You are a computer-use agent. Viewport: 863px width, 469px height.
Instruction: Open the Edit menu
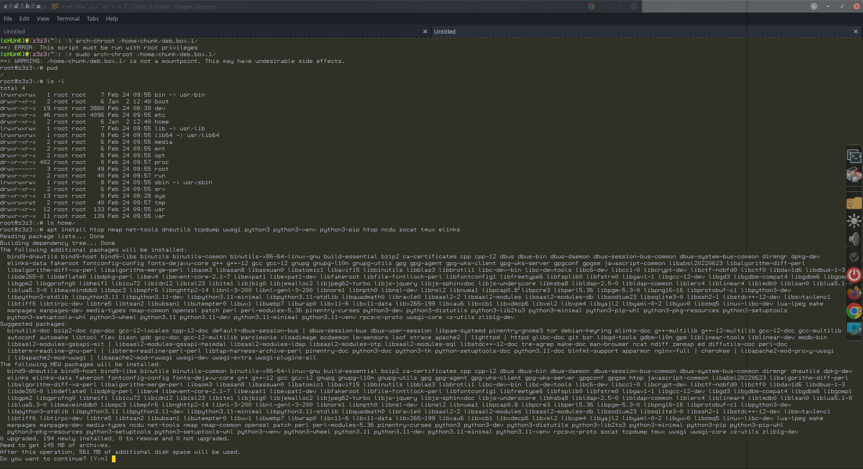click(x=24, y=19)
